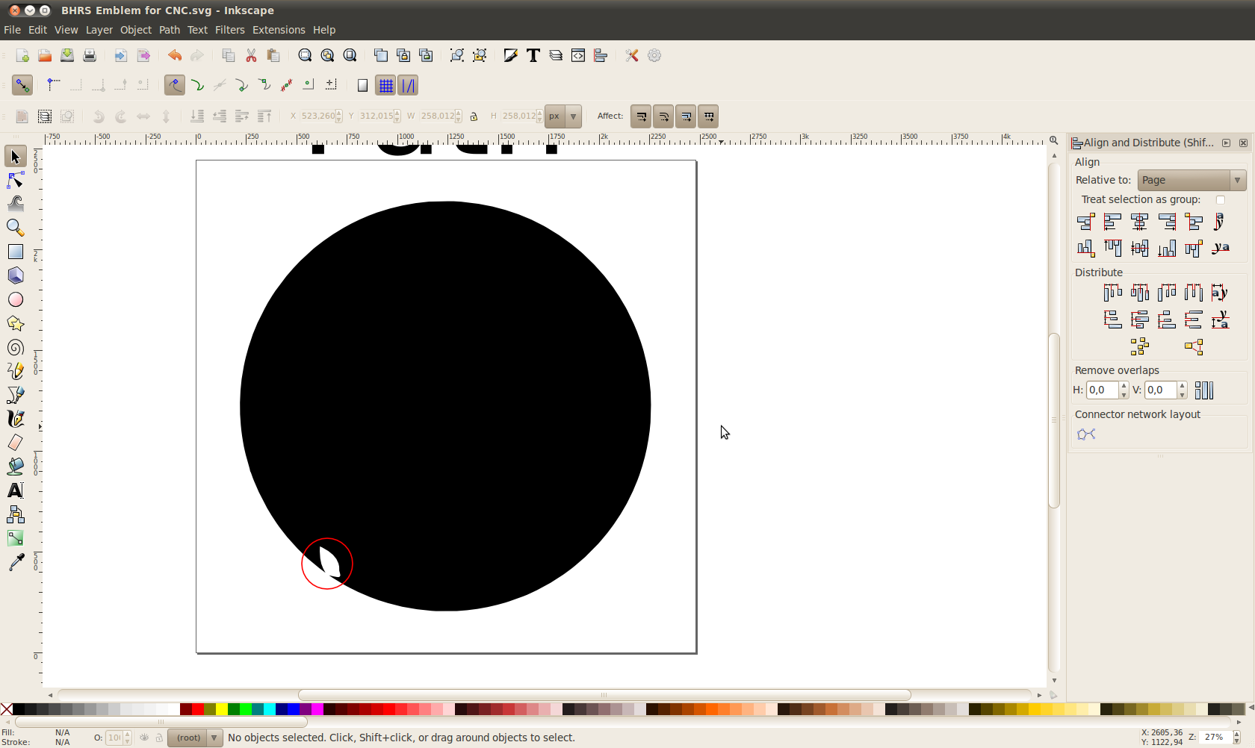This screenshot has height=748, width=1255.
Task: Pick the red color swatch in palette
Action: tap(198, 709)
